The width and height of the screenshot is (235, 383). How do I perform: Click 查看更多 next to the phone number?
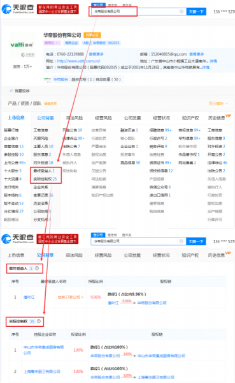(x=96, y=54)
